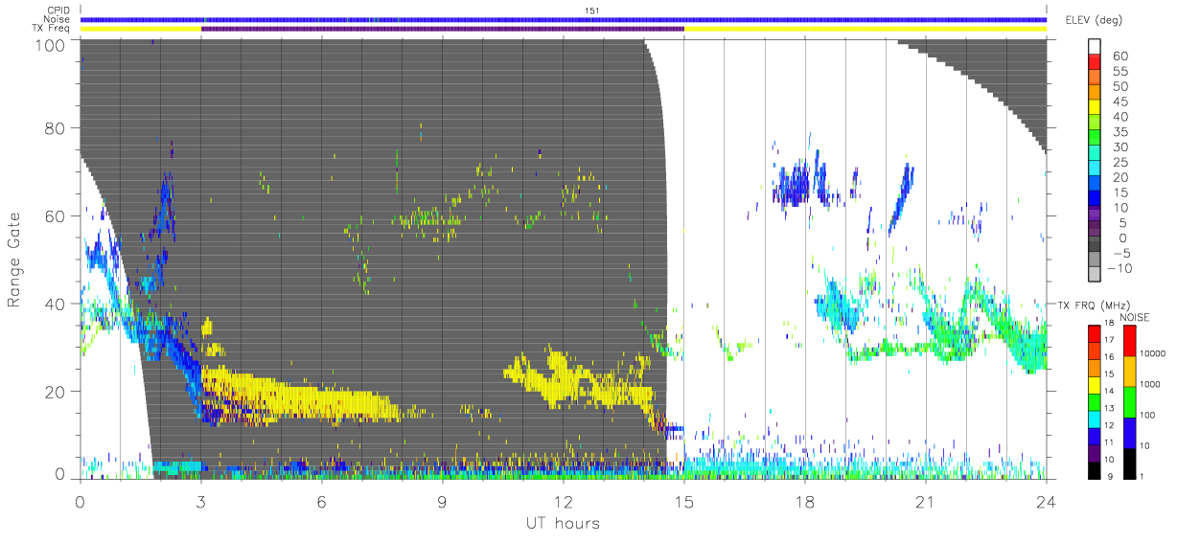Click the NOISE colorbar title

[1134, 317]
